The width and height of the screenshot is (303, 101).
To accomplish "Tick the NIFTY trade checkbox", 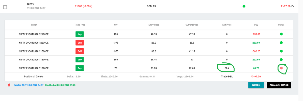I will [5, 7].
